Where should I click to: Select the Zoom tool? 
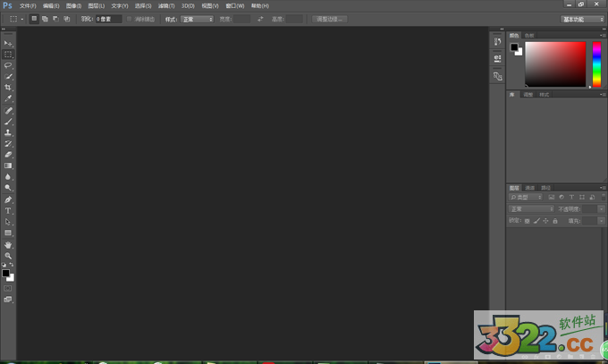(8, 256)
